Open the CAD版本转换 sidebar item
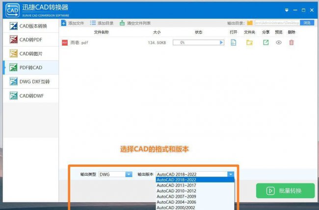 click(x=31, y=26)
